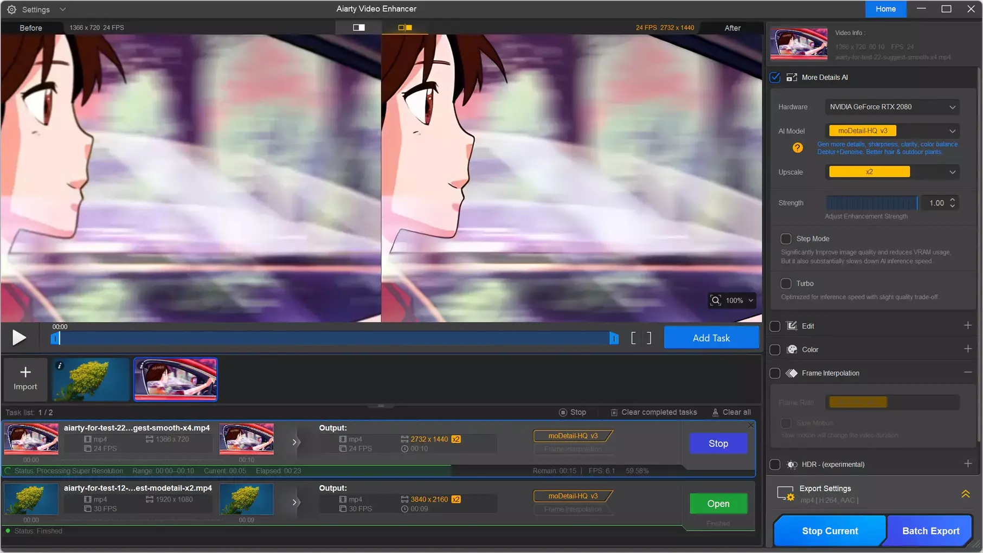The width and height of the screenshot is (983, 553).
Task: Select the split compare view icon
Action: click(405, 27)
